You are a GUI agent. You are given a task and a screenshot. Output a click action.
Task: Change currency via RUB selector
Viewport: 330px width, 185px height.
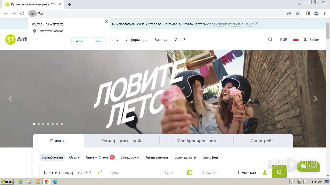click(x=284, y=40)
